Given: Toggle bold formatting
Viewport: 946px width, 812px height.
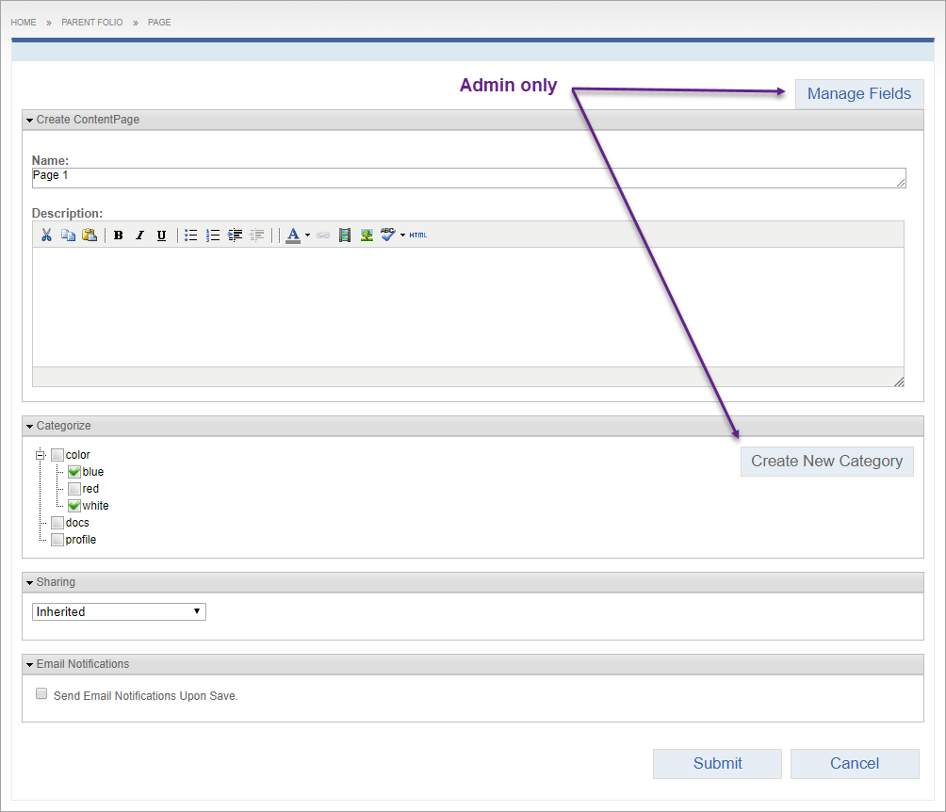Looking at the screenshot, I should click(x=119, y=235).
